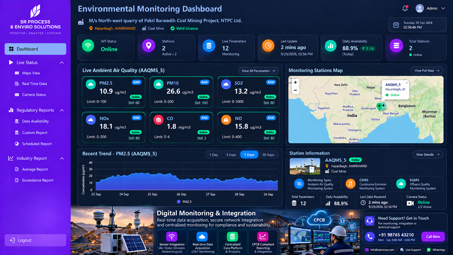Click the Live Status play icon
The height and width of the screenshot is (255, 453).
[x=11, y=62]
